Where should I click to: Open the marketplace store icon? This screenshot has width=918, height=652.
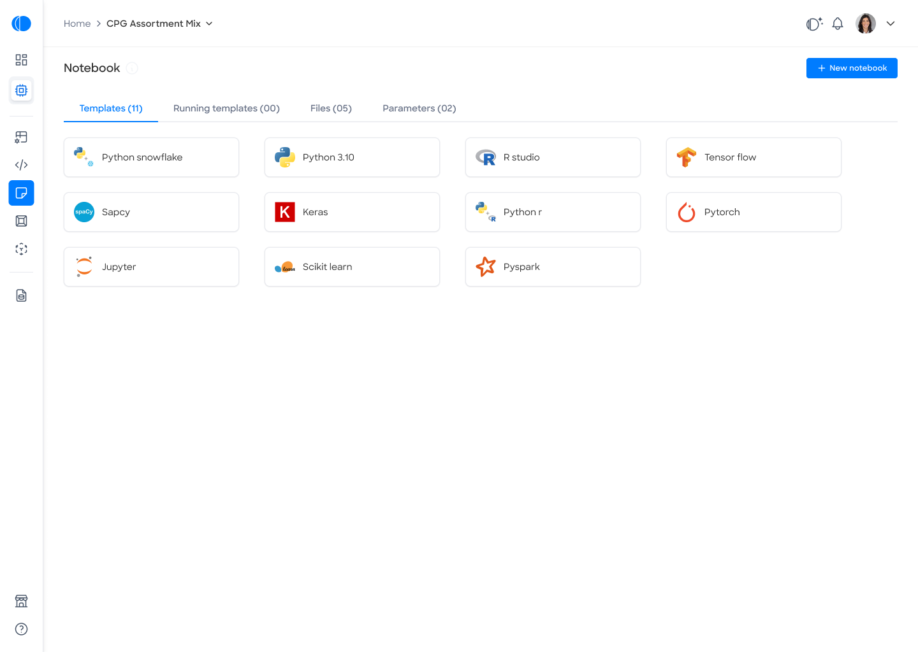tap(21, 601)
